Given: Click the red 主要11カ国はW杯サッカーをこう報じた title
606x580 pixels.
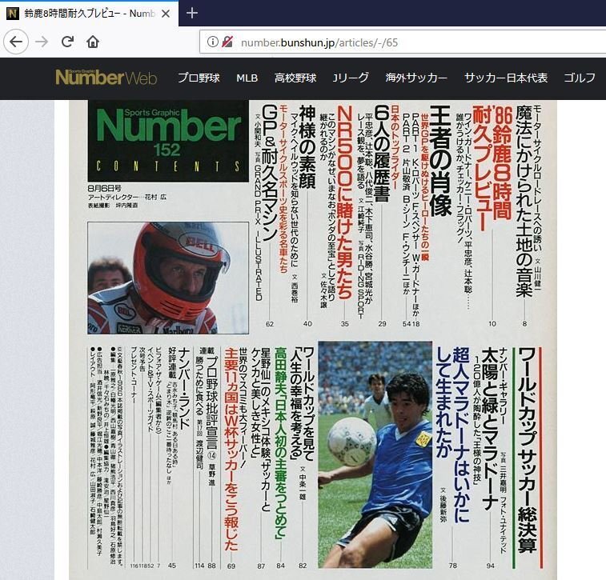Looking at the screenshot, I should [x=231, y=449].
